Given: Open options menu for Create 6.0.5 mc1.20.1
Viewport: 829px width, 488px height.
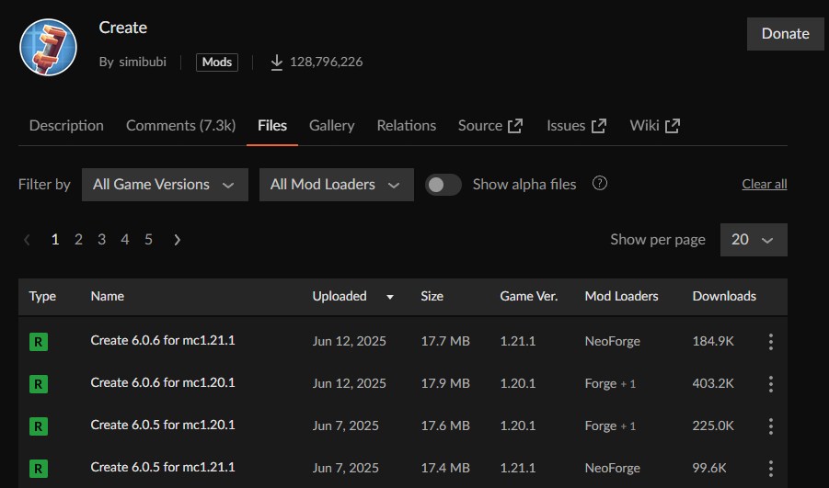Looking at the screenshot, I should (x=771, y=426).
